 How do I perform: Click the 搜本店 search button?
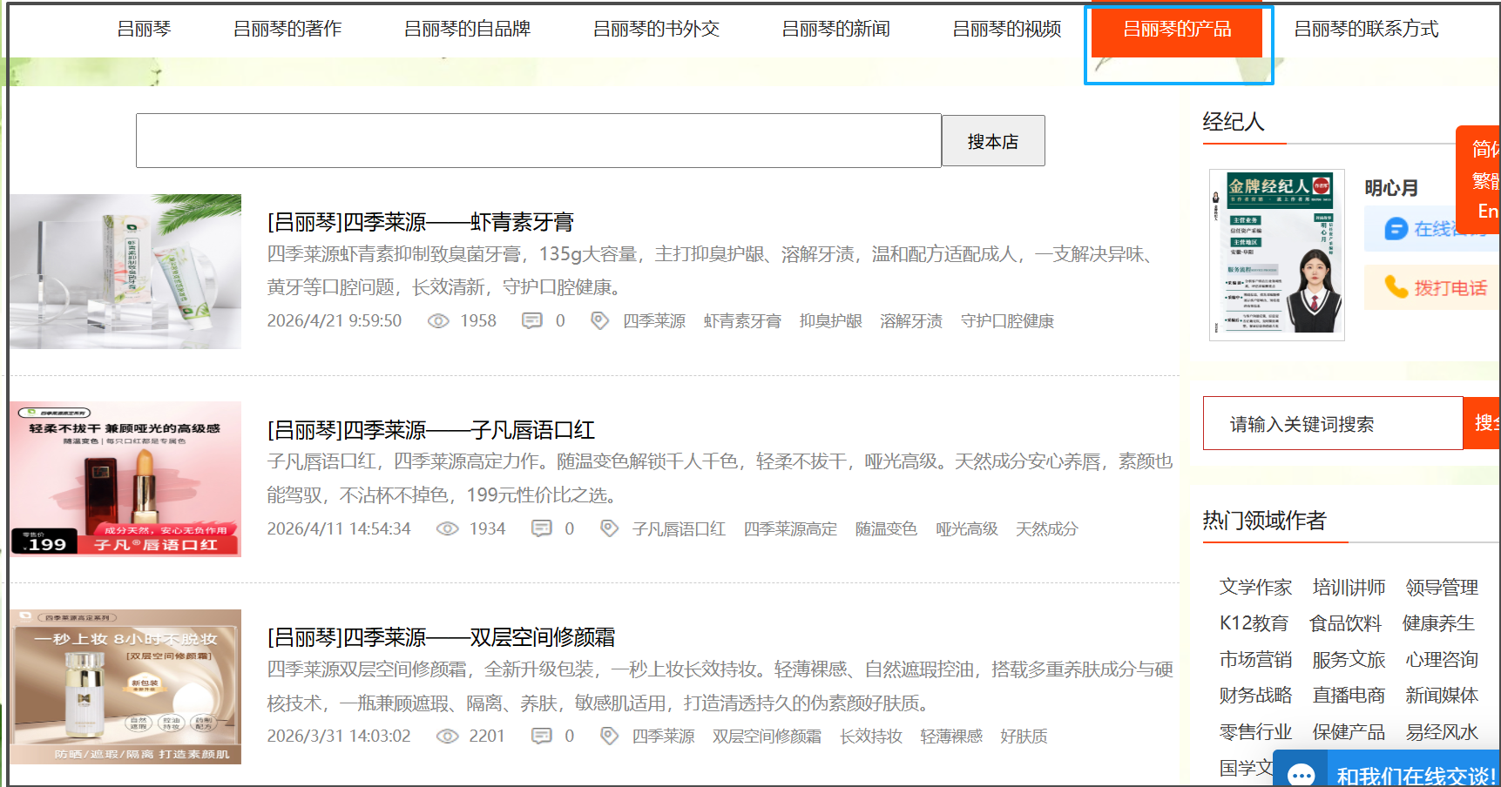(993, 141)
